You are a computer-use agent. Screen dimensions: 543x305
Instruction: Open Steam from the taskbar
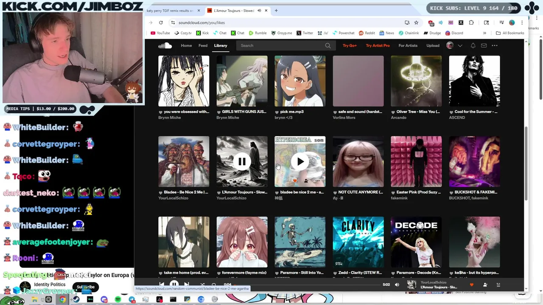[76, 299]
